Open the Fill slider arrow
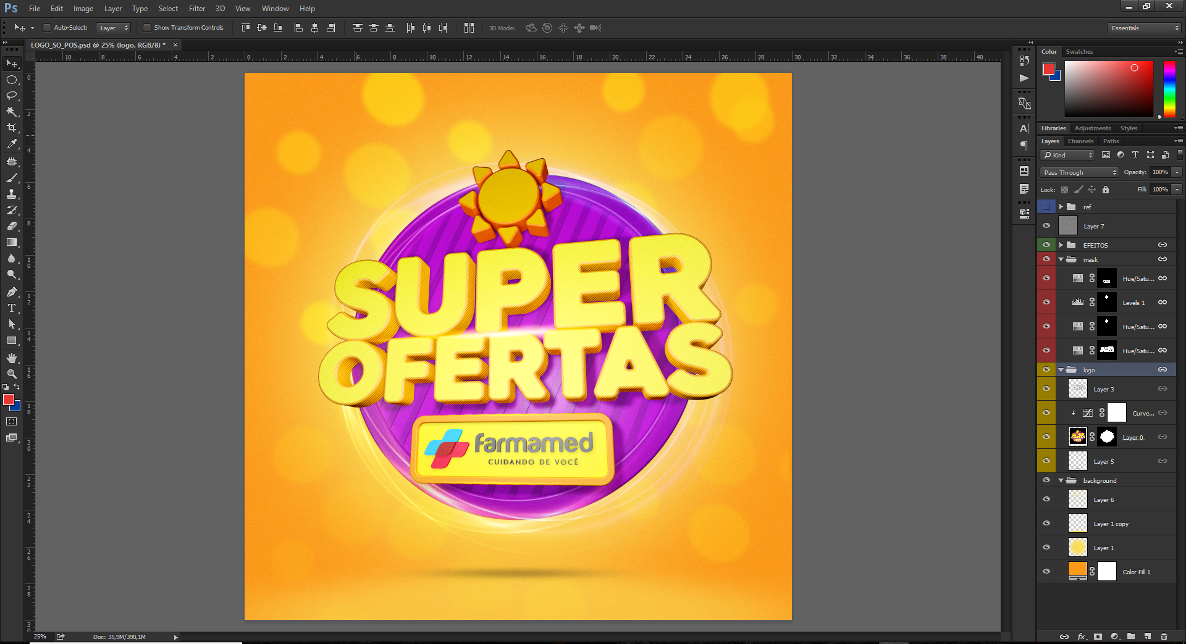 [1177, 190]
